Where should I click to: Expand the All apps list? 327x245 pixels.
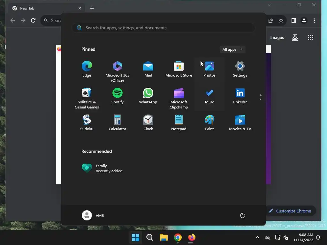[x=232, y=49]
